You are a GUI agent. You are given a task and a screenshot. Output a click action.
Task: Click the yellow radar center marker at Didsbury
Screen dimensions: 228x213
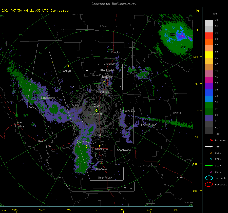coord(97,110)
